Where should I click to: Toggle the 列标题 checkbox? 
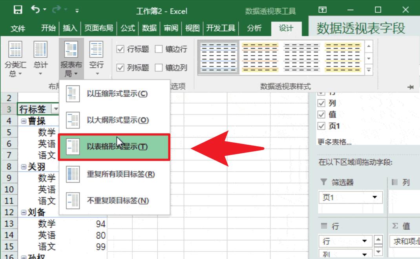120,68
